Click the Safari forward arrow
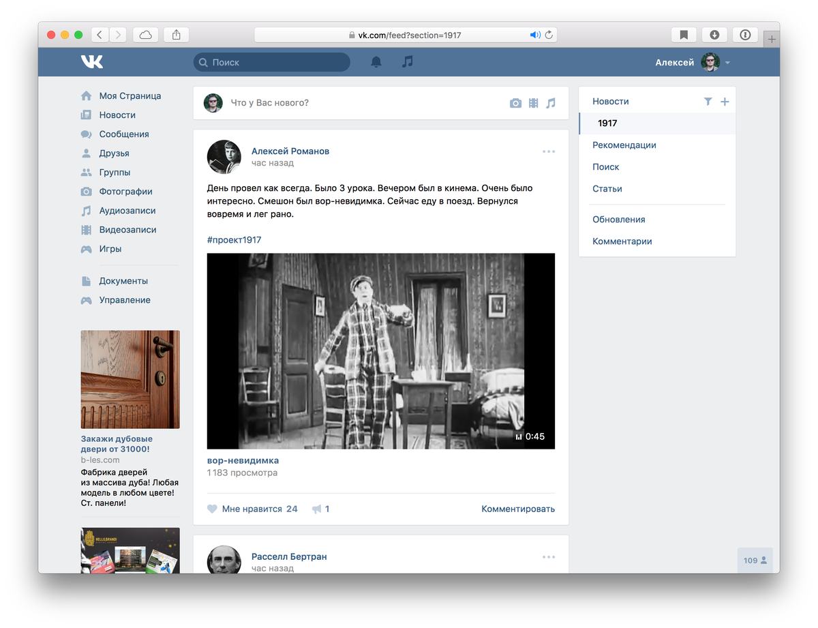This screenshot has height=628, width=818. [x=118, y=35]
